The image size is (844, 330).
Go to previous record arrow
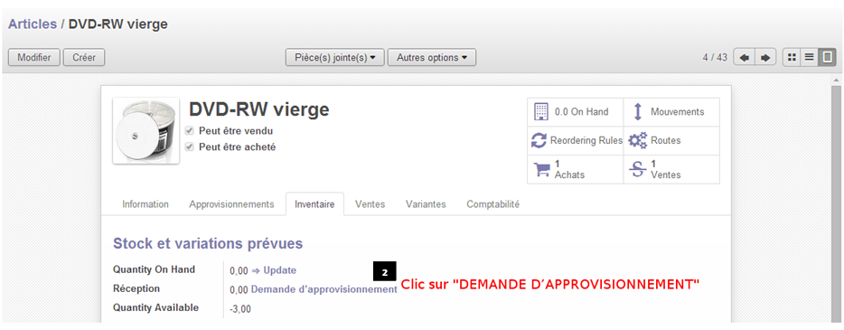(x=745, y=58)
